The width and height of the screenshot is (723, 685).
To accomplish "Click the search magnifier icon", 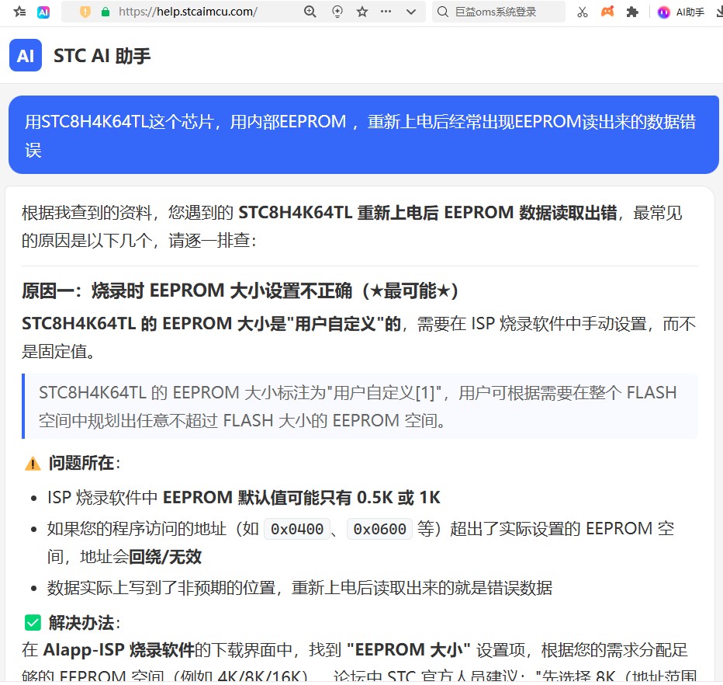I will tap(443, 12).
